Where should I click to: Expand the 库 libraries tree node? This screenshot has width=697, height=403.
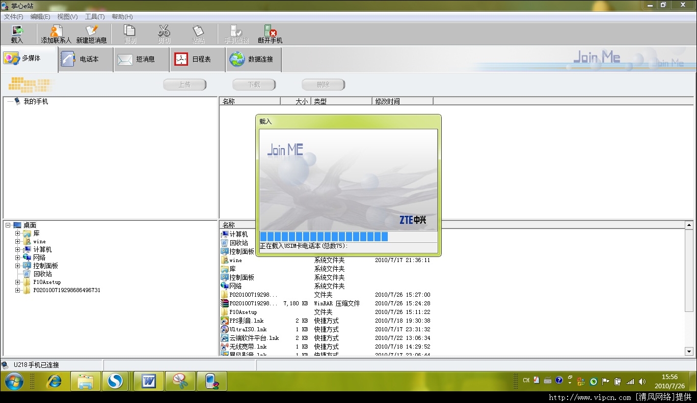tap(17, 233)
